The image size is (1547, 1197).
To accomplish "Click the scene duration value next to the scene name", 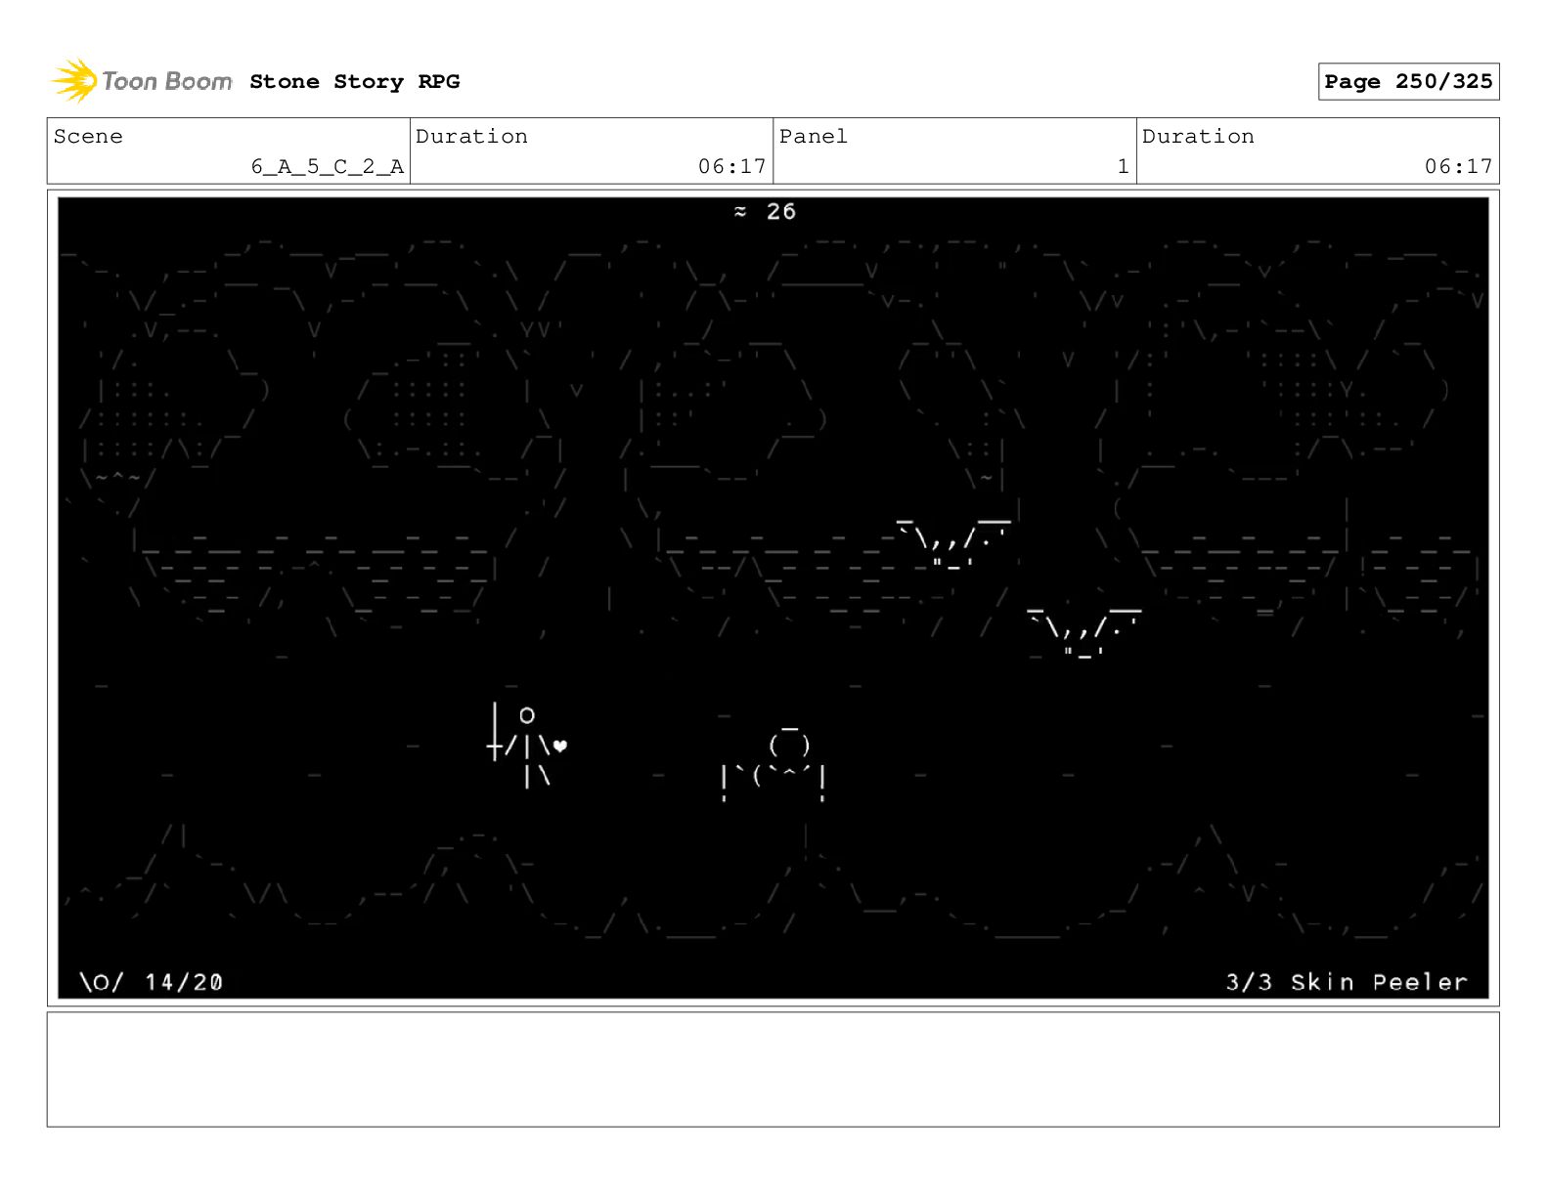I will (731, 166).
